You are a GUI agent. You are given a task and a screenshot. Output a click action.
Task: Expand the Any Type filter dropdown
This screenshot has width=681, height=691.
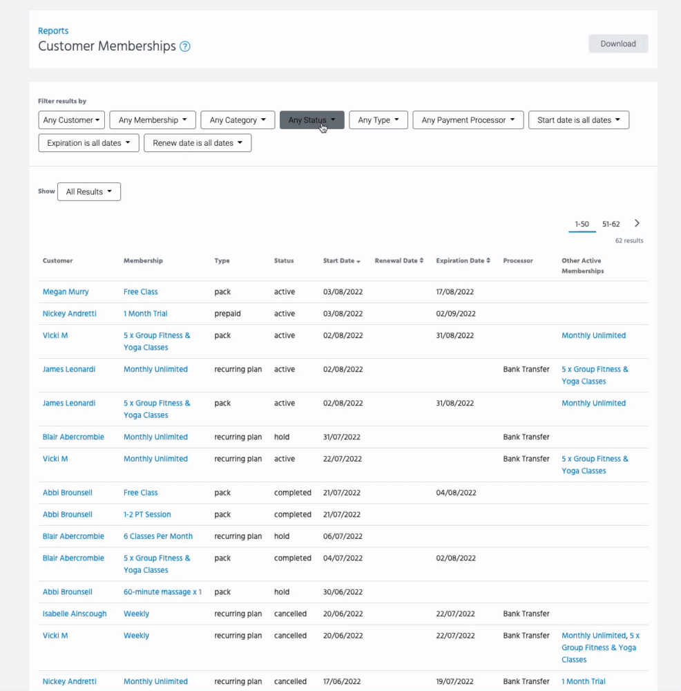[378, 120]
